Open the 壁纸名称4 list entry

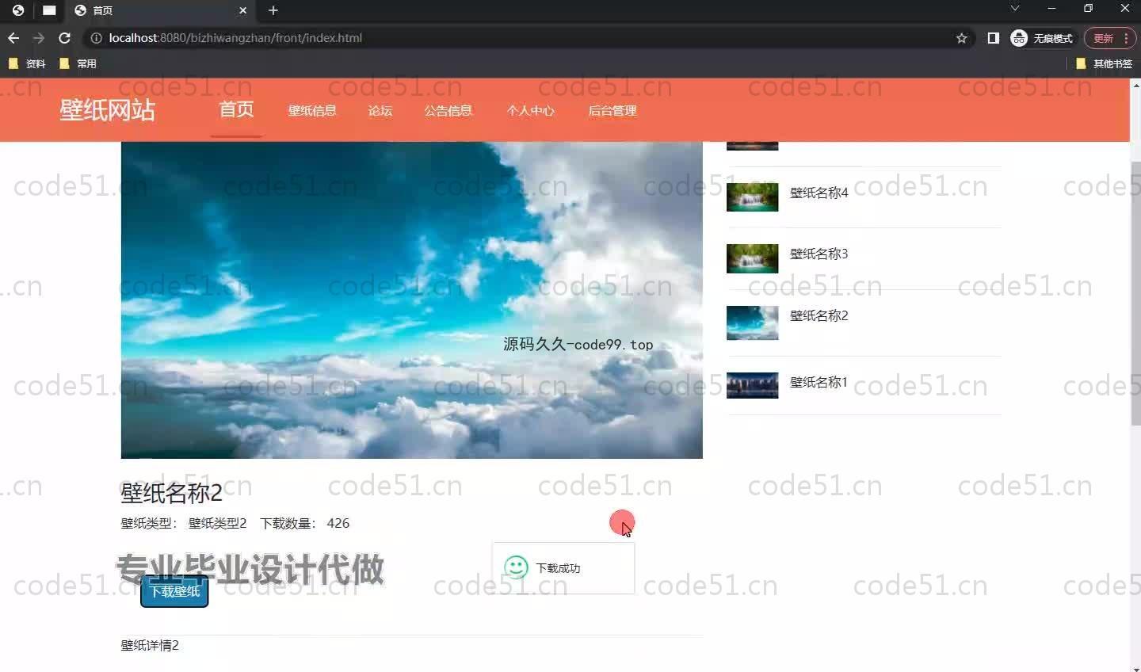(819, 193)
